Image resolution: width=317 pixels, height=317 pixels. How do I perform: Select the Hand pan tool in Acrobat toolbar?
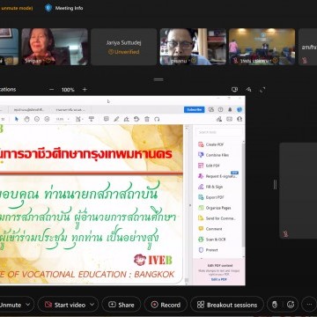point(26,119)
